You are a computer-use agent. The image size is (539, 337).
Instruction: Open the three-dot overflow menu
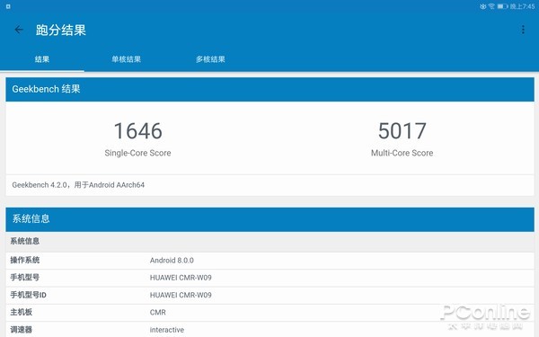click(523, 30)
